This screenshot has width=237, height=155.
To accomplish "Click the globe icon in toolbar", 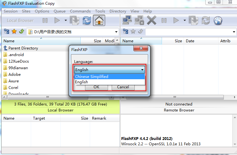I will coord(218,20).
